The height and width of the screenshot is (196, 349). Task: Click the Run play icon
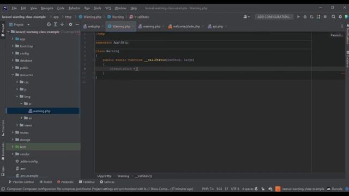coord(298,17)
